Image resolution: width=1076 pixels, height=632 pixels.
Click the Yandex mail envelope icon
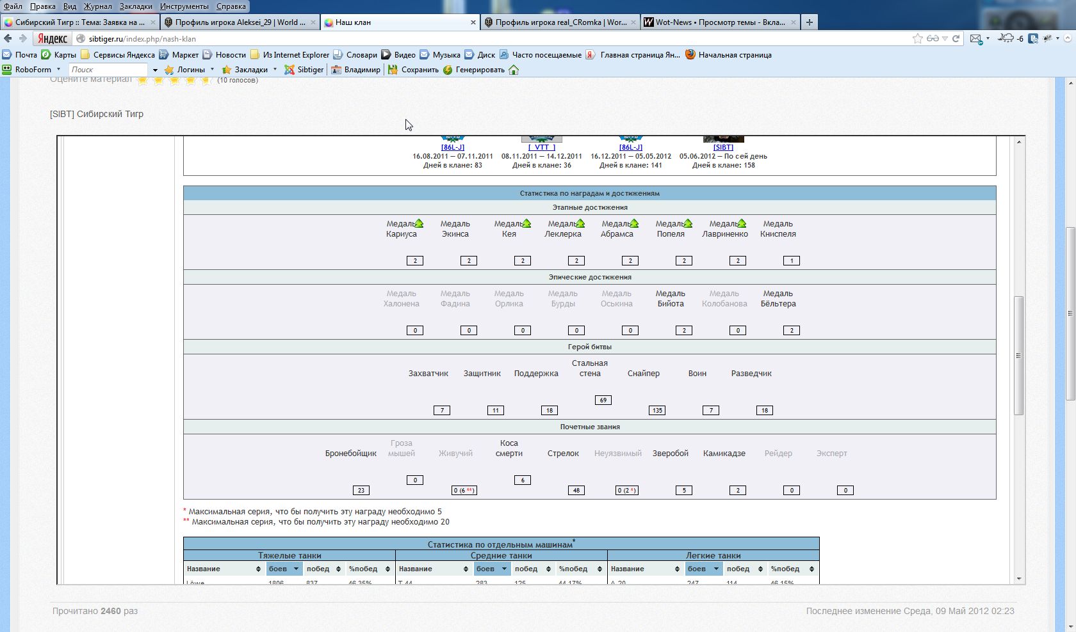click(975, 38)
